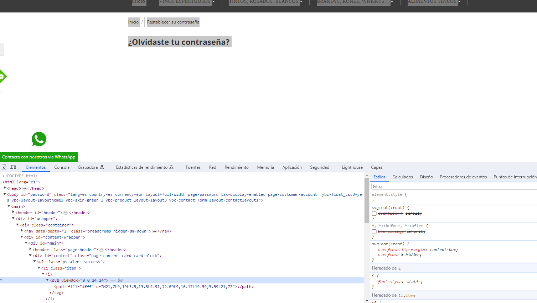Switch to Diseño styles subtab
This screenshot has width=537, height=303.
tap(426, 177)
